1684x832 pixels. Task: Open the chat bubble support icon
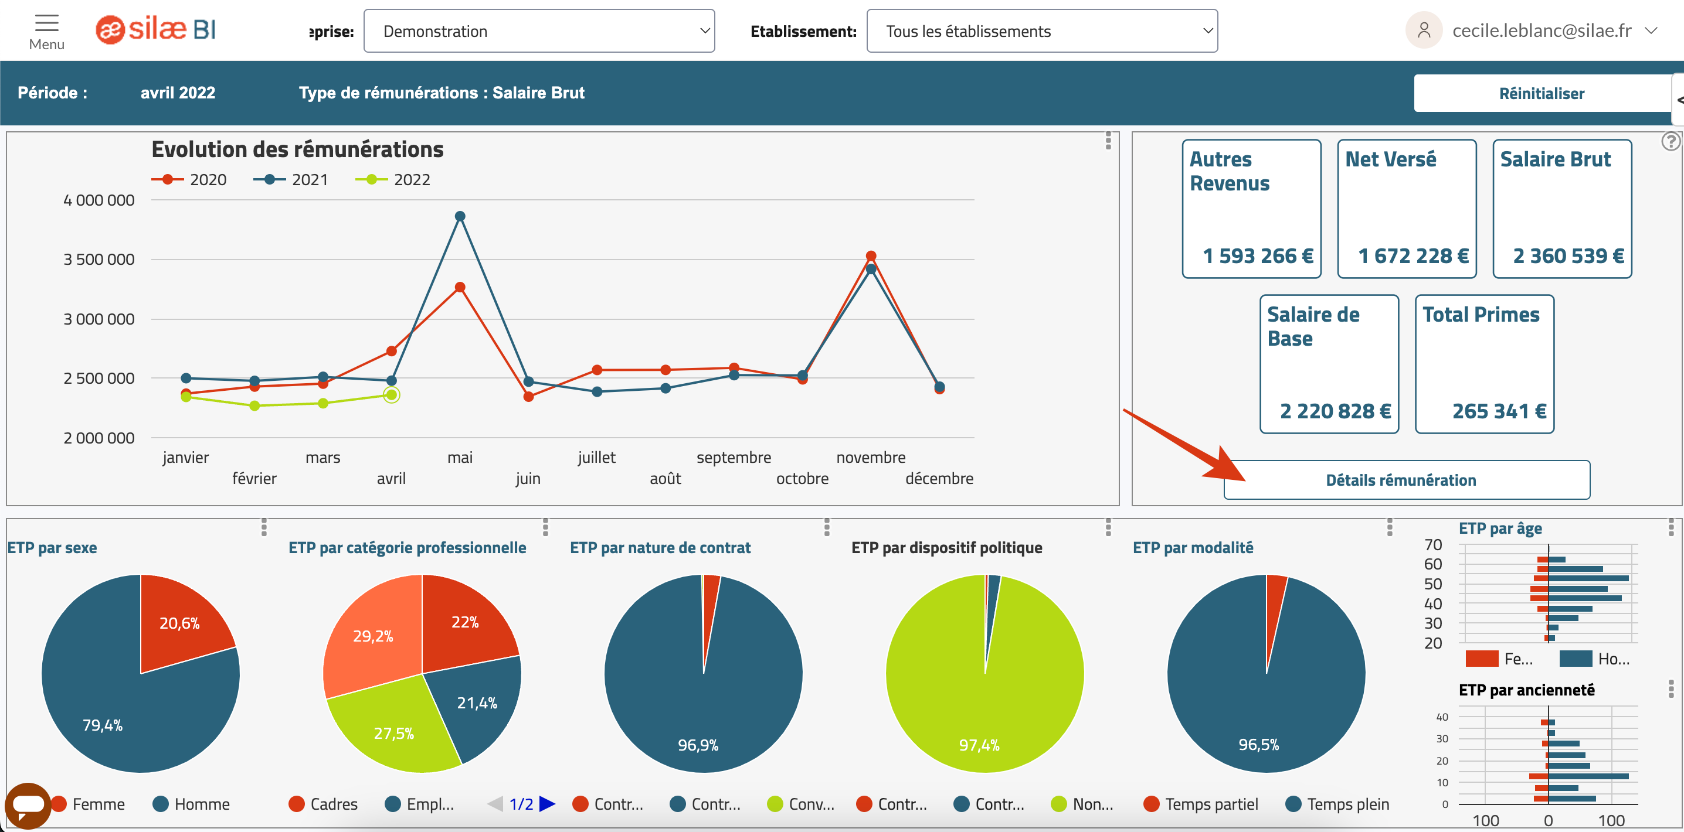pos(28,805)
